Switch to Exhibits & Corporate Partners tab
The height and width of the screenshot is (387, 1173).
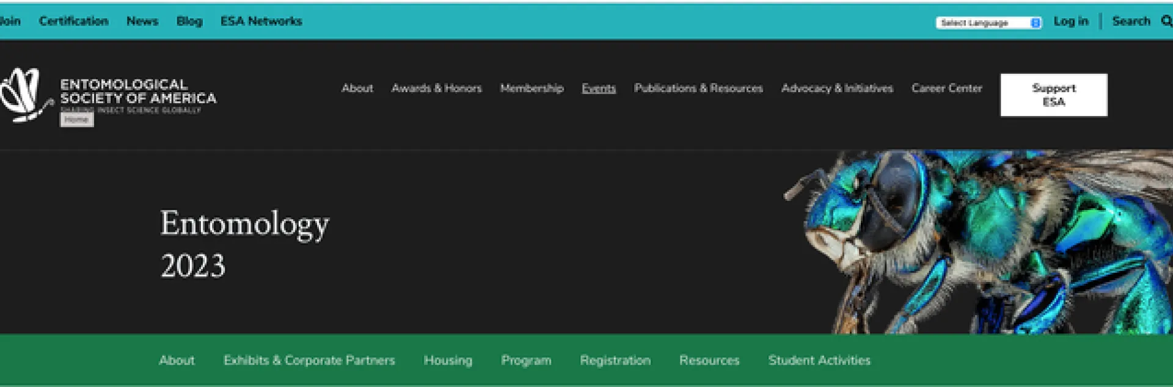[x=309, y=360]
